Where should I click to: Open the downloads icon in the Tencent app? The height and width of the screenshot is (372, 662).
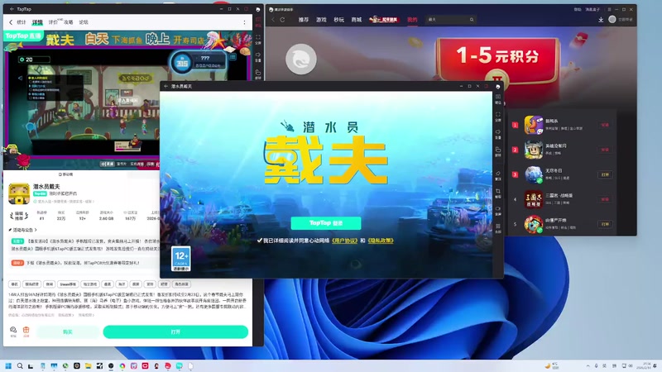click(601, 19)
